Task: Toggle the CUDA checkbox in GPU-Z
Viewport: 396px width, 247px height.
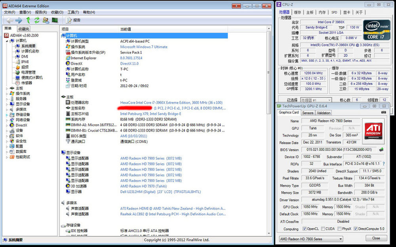Action: point(323,229)
